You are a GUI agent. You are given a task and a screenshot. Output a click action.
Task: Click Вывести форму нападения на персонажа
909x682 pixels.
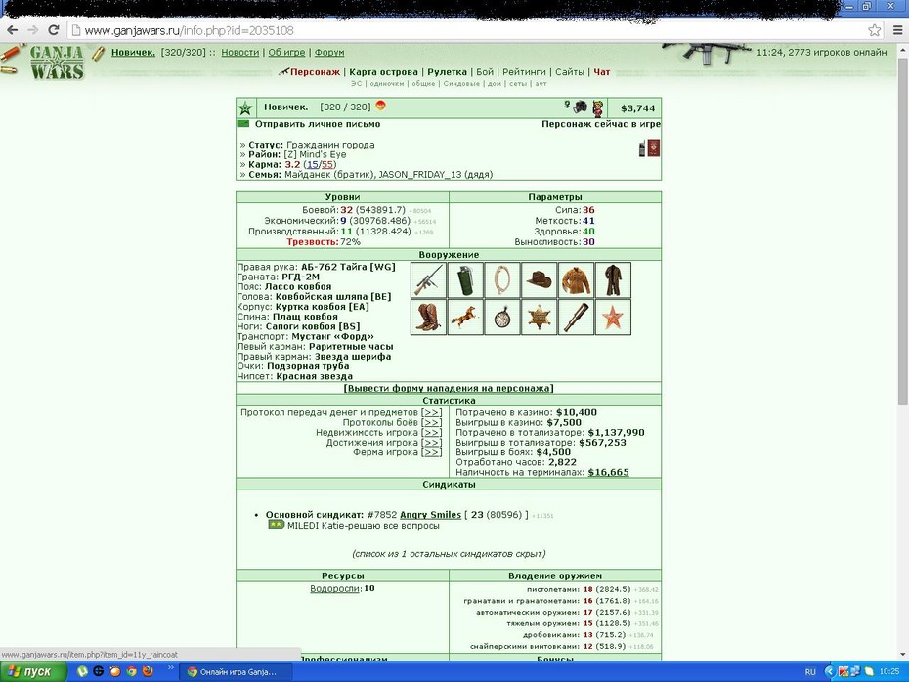pos(449,388)
